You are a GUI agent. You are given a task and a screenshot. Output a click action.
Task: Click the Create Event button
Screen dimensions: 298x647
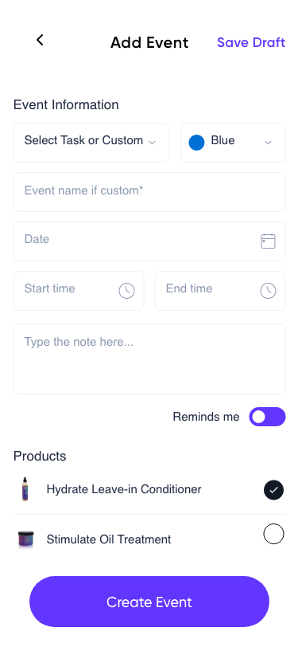point(149,602)
